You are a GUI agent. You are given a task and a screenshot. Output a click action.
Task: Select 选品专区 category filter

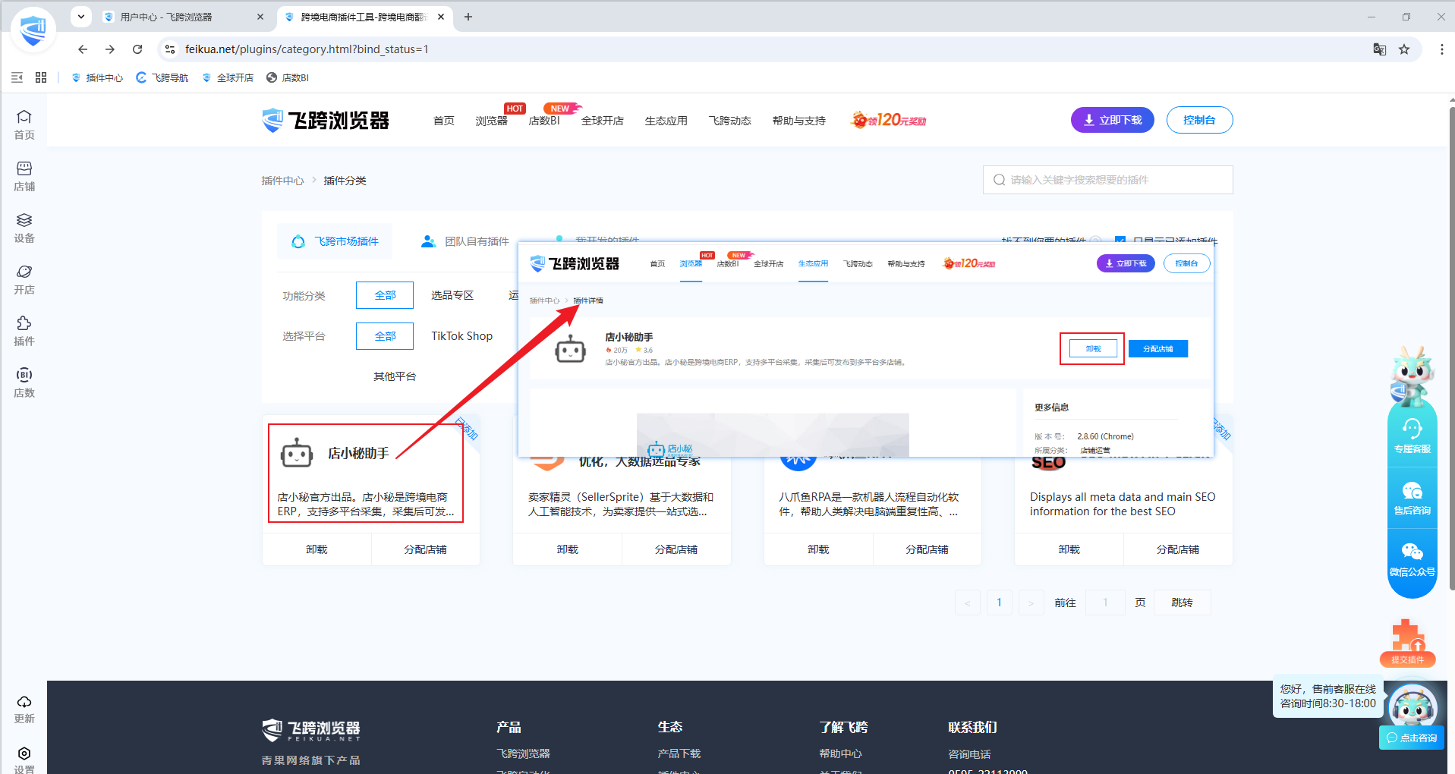tap(452, 295)
